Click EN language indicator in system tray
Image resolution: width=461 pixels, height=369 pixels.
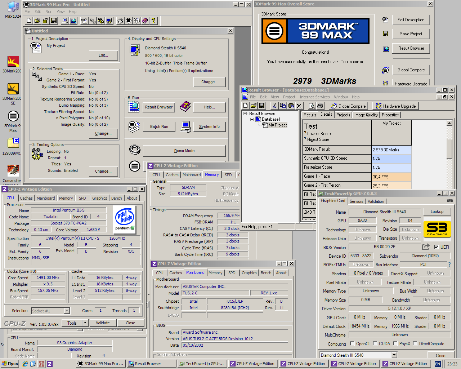click(x=438, y=364)
